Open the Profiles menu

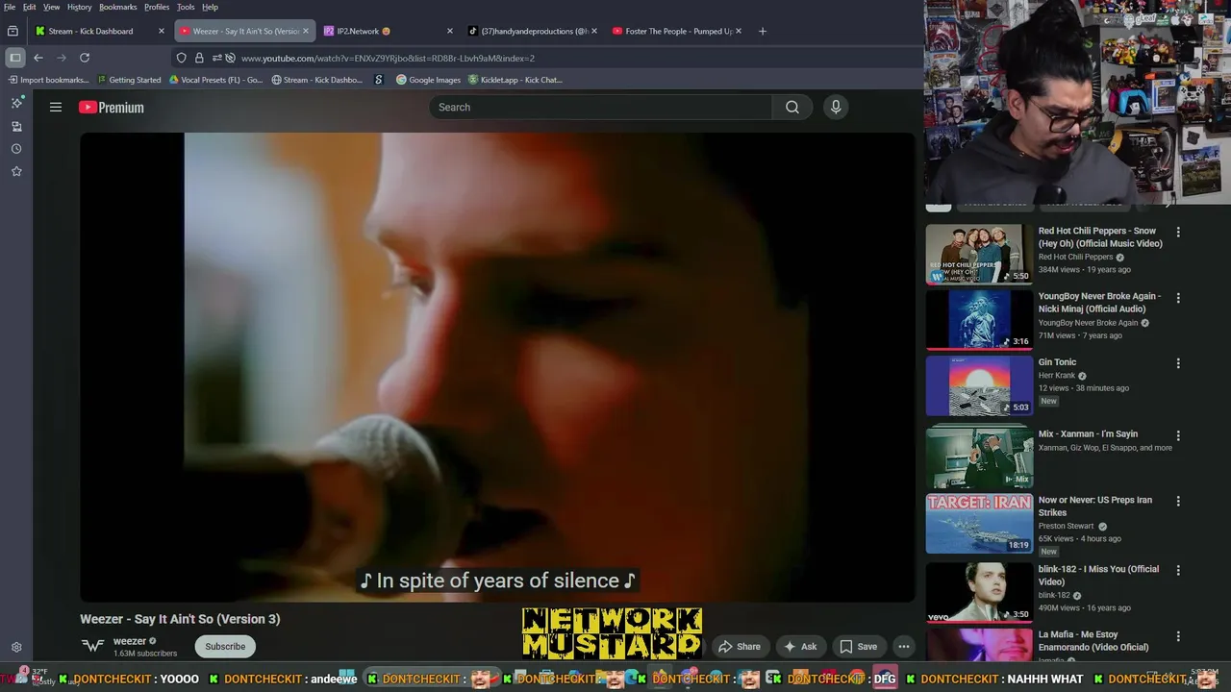pyautogui.click(x=157, y=7)
